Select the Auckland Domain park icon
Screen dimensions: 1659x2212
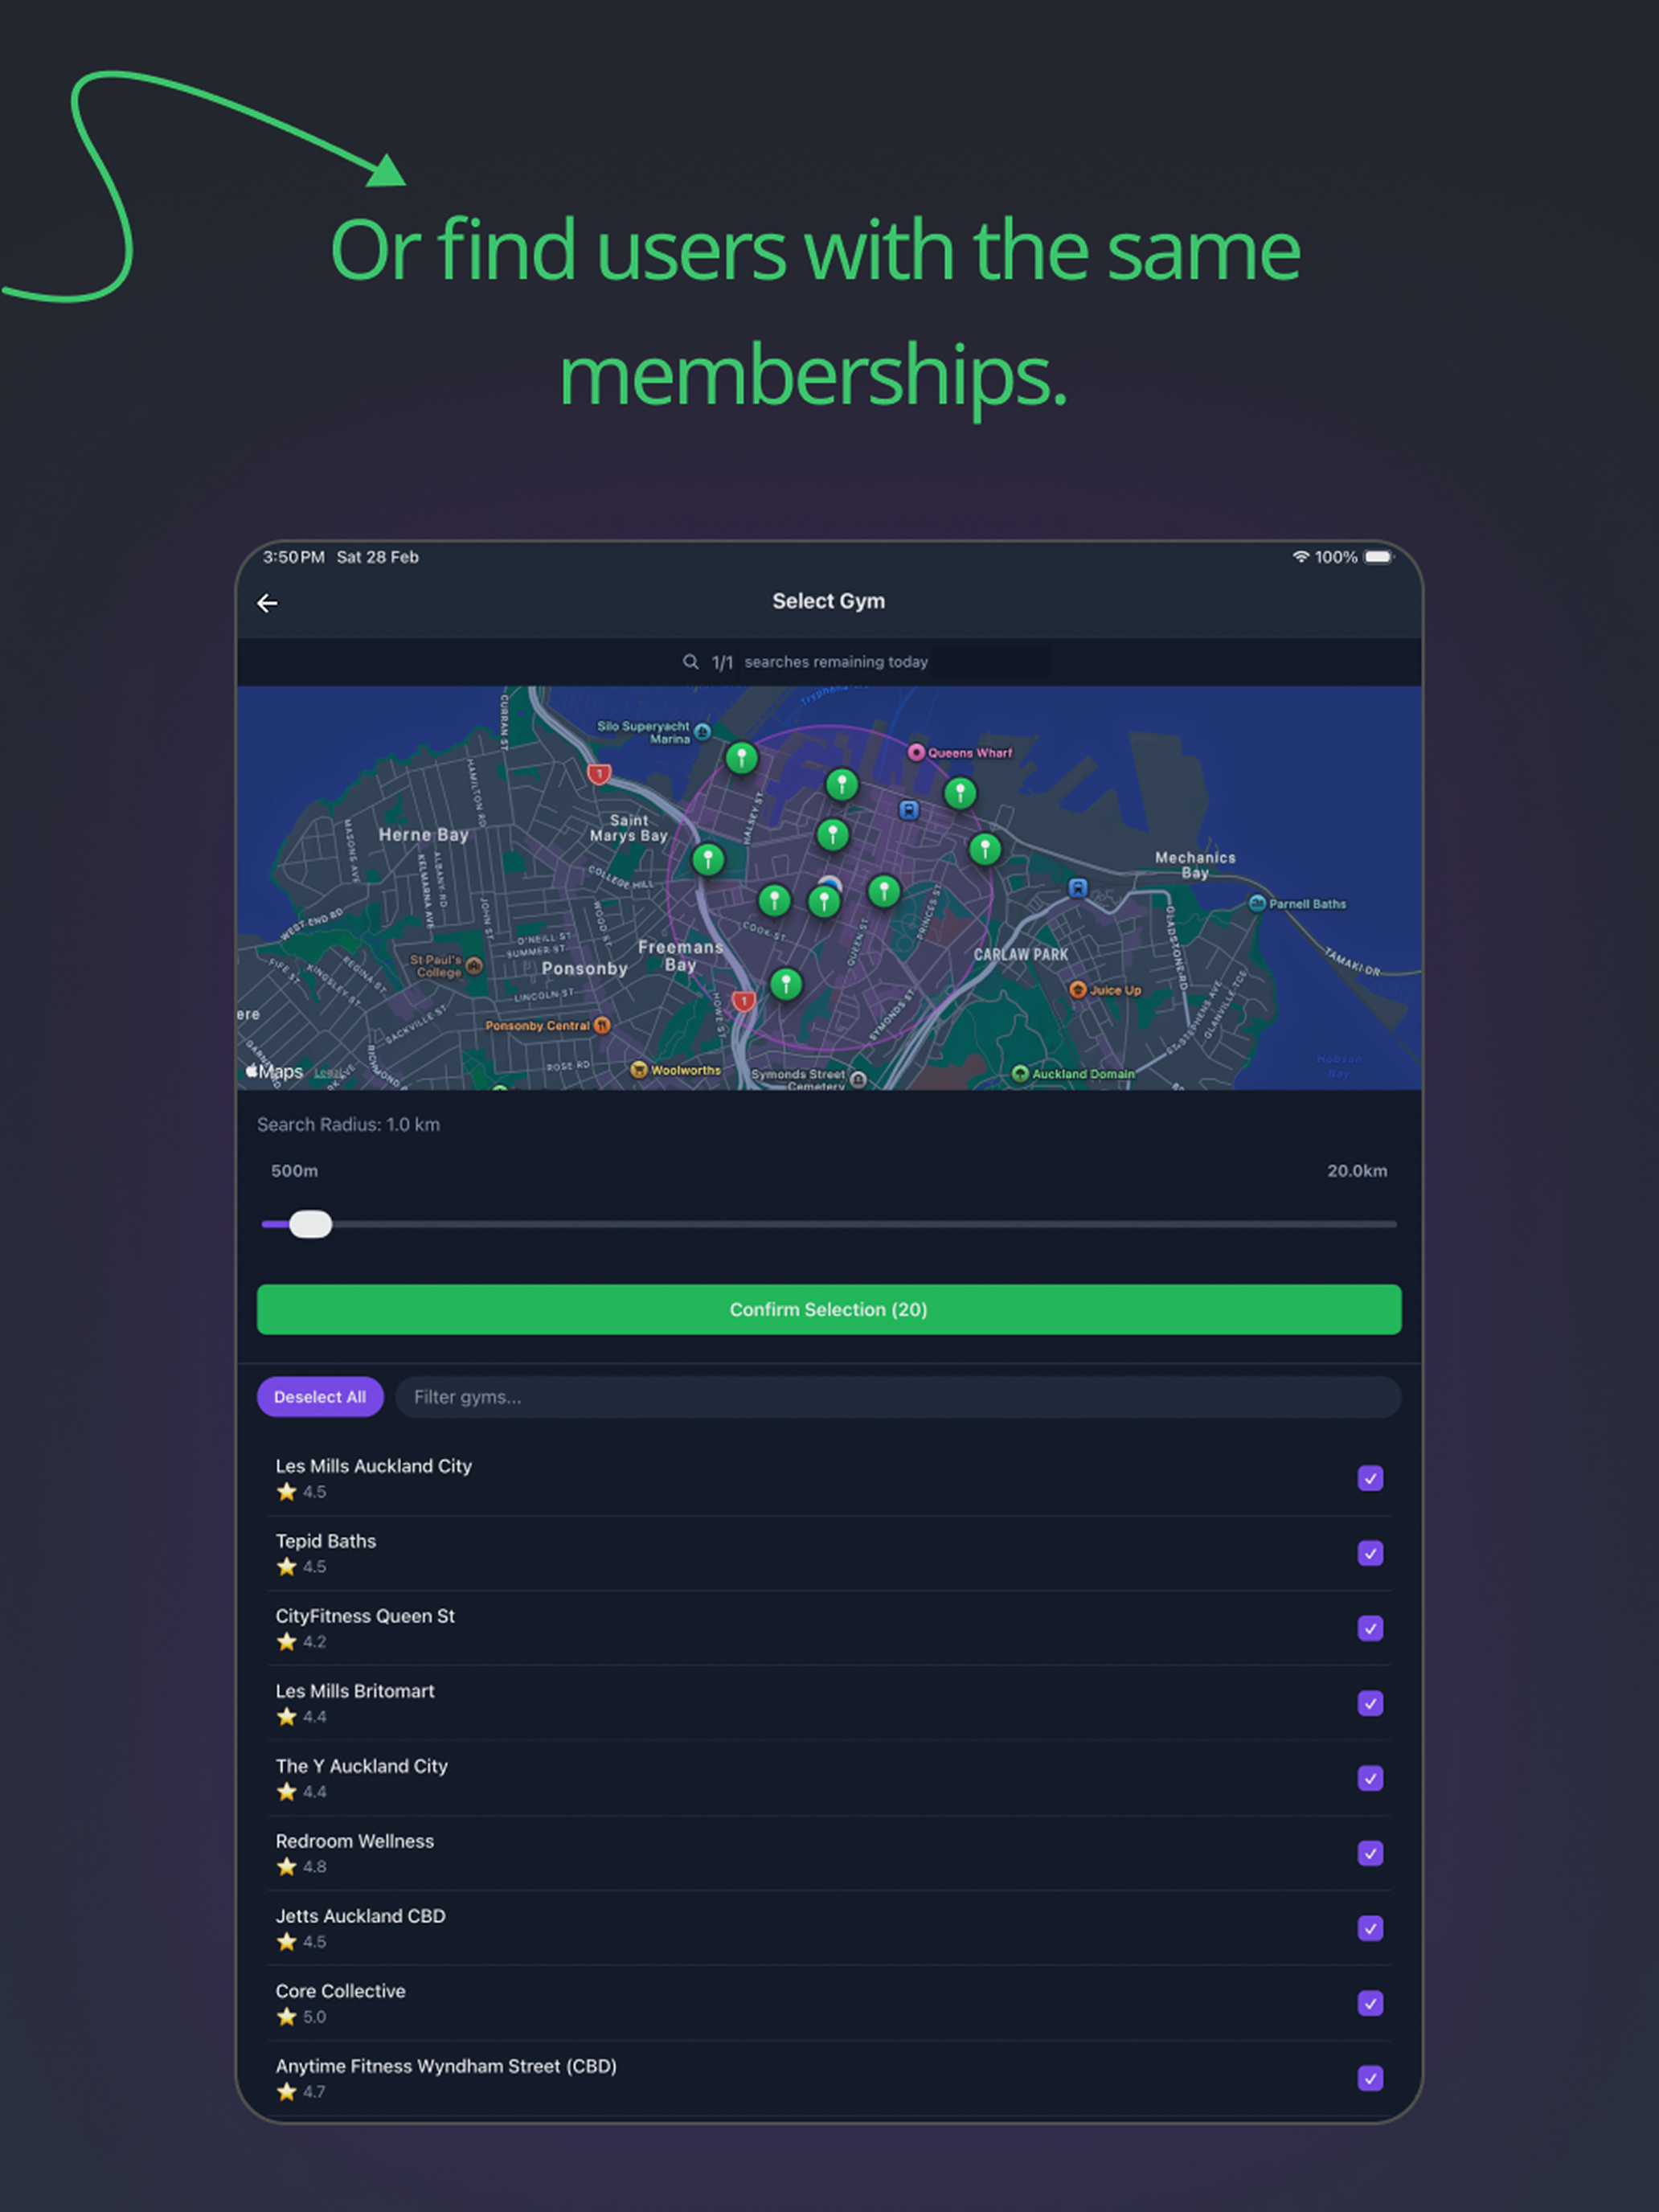pos(1020,1074)
